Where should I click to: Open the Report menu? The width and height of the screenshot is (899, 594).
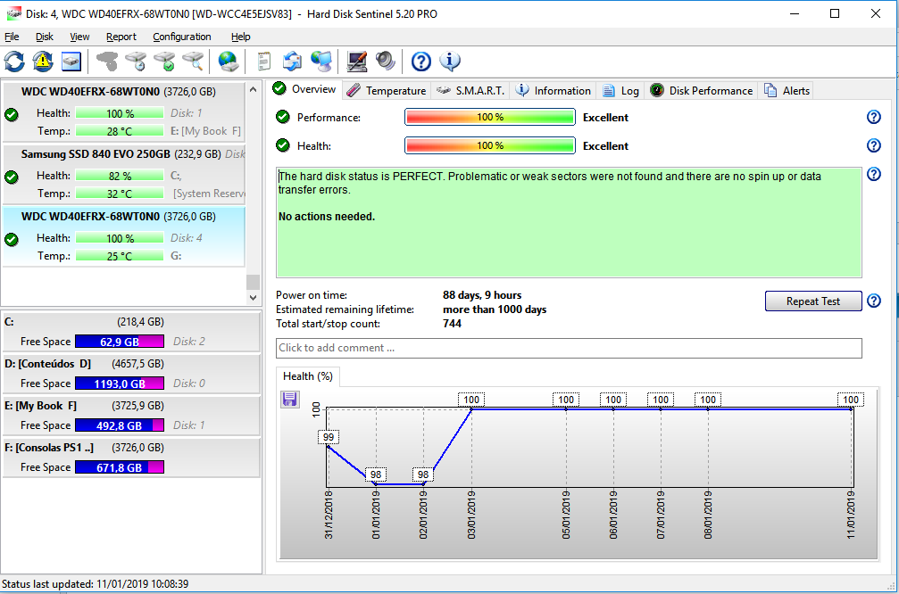(x=121, y=37)
